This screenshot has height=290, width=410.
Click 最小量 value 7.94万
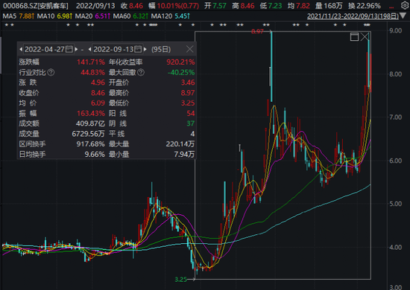(184, 154)
